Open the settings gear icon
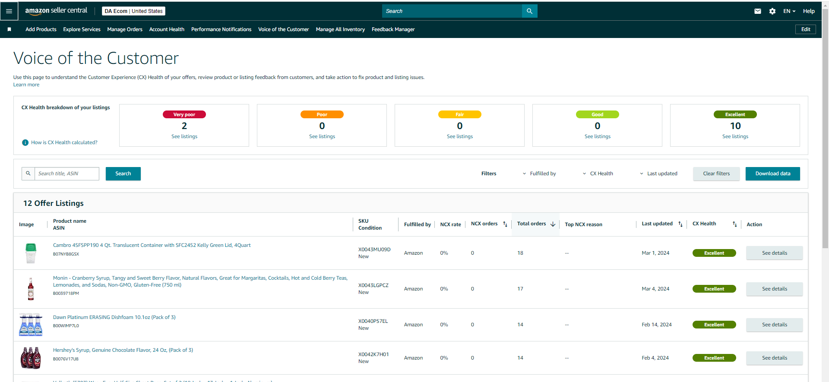829x382 pixels. (772, 11)
